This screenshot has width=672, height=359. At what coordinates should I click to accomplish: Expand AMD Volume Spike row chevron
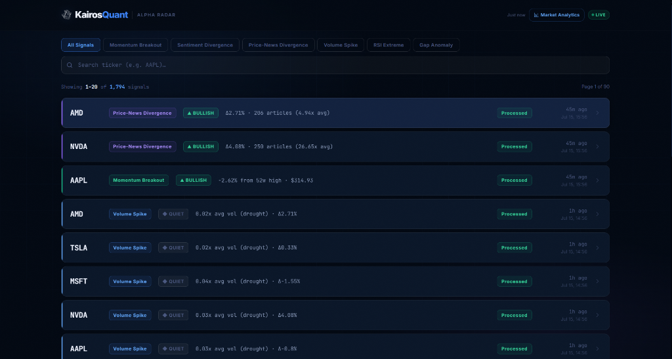click(597, 214)
